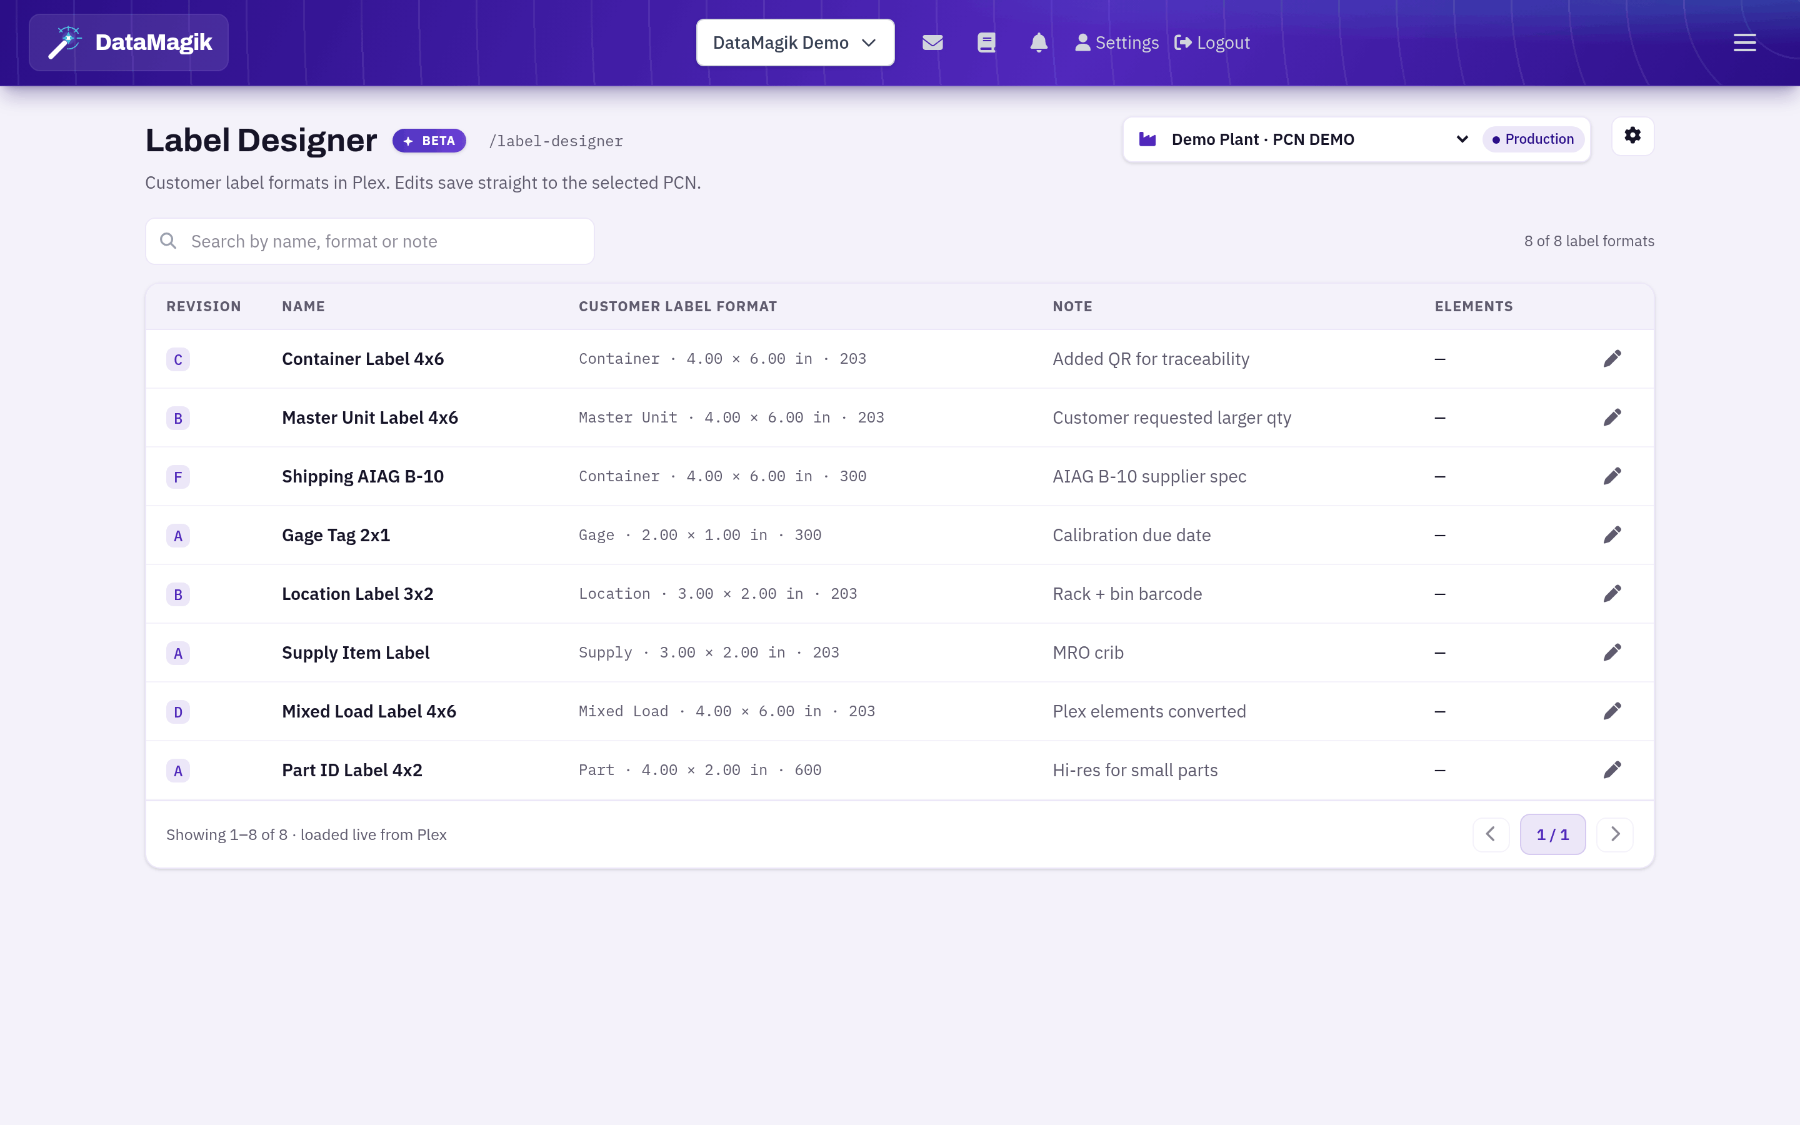This screenshot has width=1800, height=1125.
Task: Click revision badge C for Container Label
Action: (x=177, y=359)
